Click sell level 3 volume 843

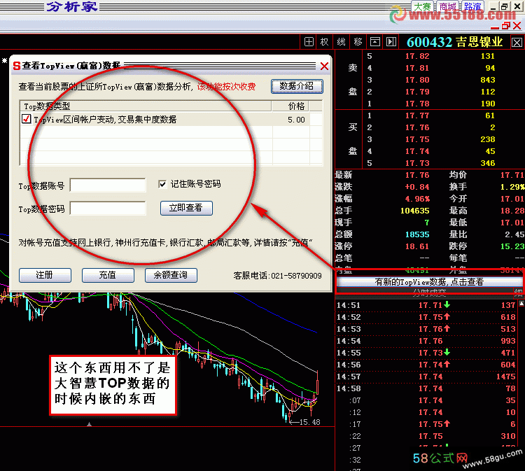coord(487,80)
